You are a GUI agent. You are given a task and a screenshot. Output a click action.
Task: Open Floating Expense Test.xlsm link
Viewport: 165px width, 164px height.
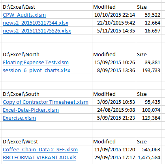point(36,63)
